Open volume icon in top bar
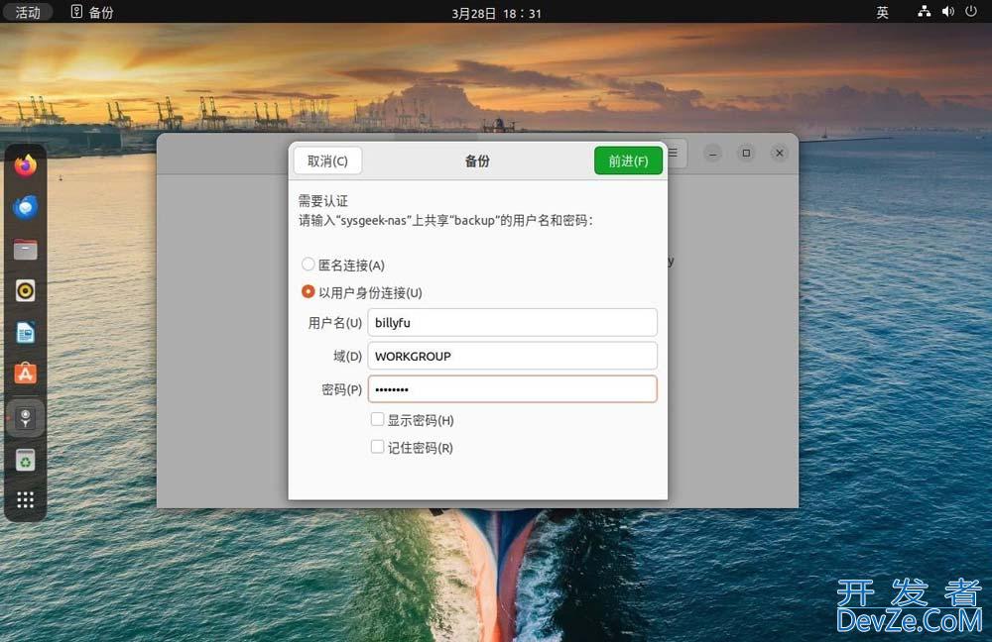992x642 pixels. [947, 11]
